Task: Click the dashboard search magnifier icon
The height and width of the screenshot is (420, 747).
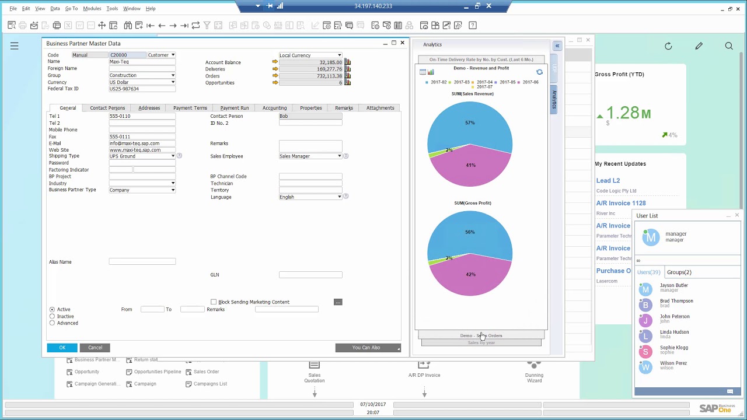Action: (x=729, y=46)
